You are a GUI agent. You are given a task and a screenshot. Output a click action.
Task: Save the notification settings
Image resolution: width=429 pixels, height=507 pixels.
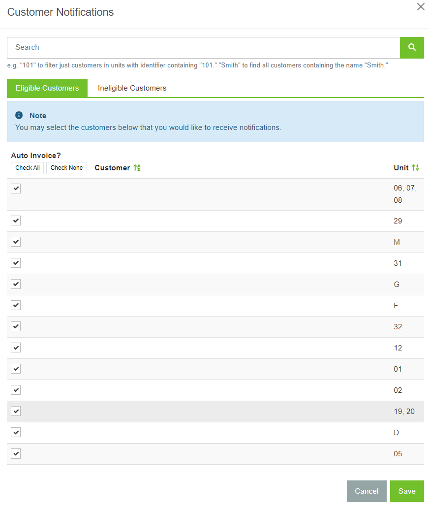pyautogui.click(x=407, y=491)
